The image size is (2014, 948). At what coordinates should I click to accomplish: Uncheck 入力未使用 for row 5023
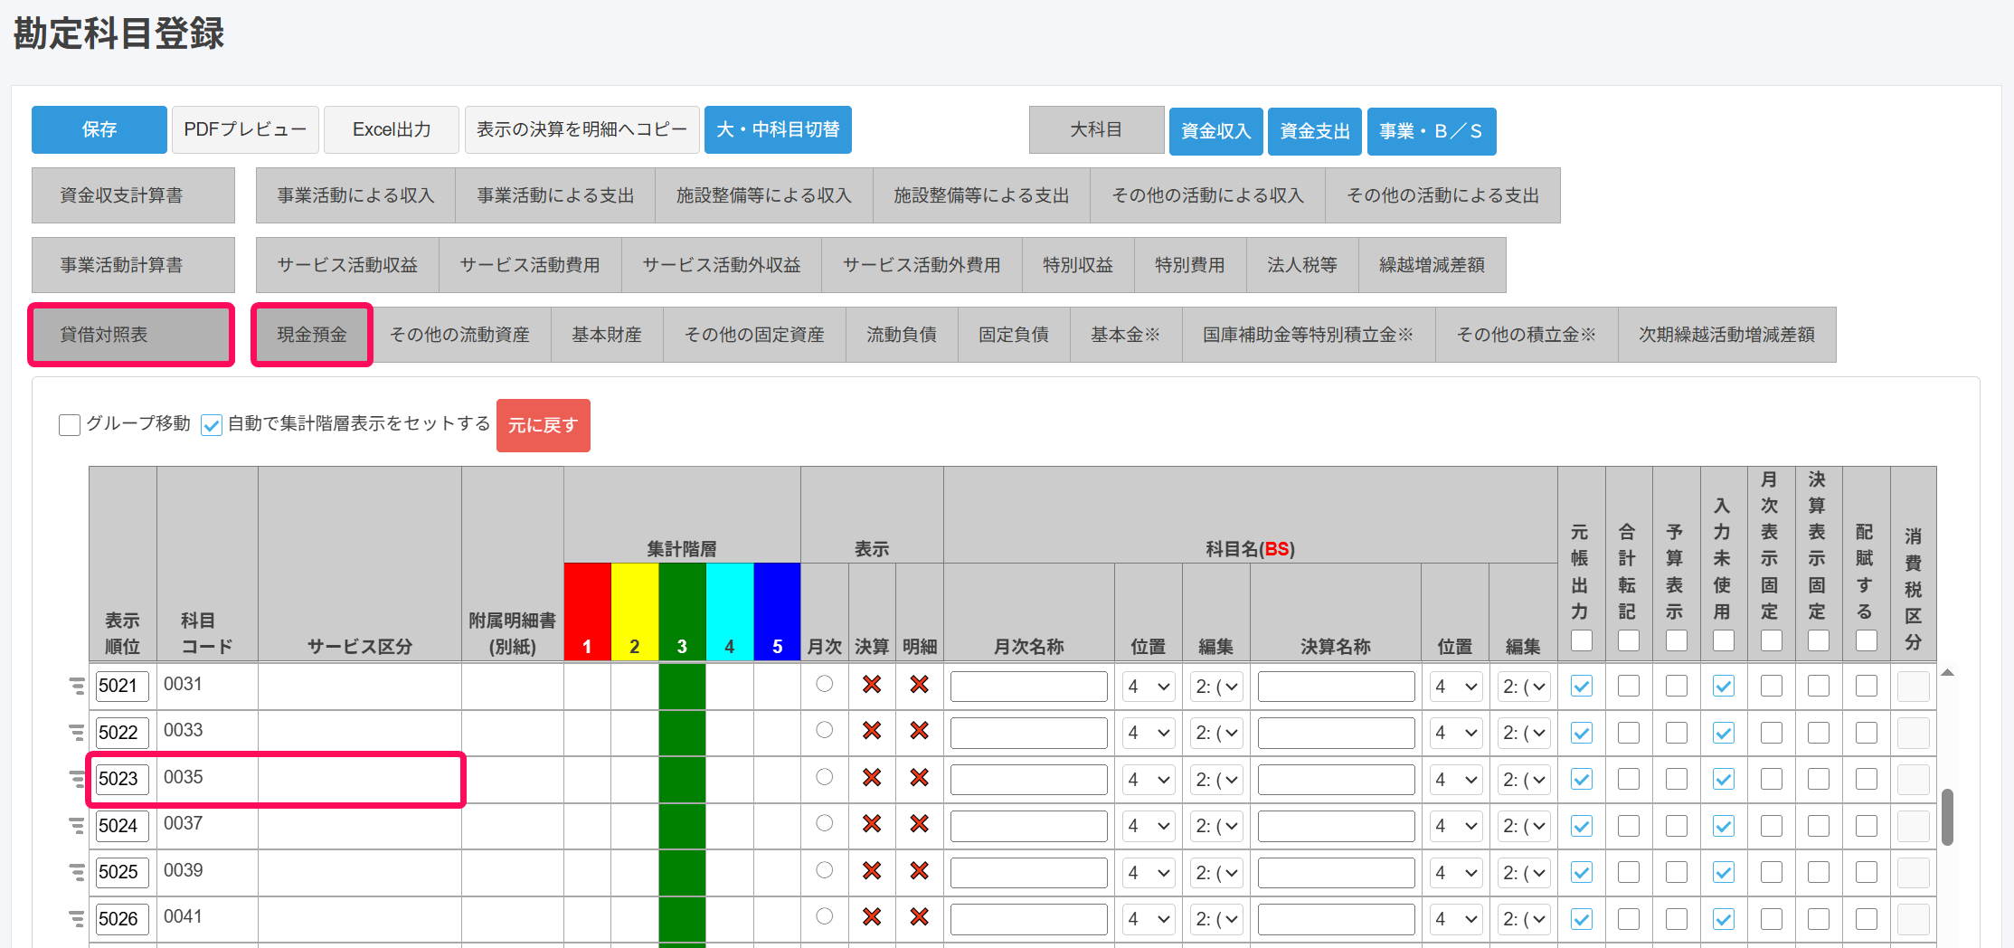[x=1723, y=779]
